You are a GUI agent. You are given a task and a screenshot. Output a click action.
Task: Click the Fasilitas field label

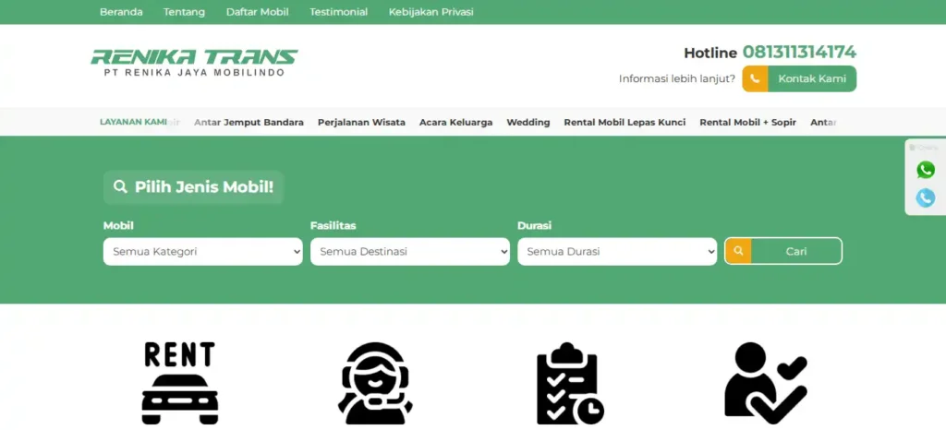(333, 226)
